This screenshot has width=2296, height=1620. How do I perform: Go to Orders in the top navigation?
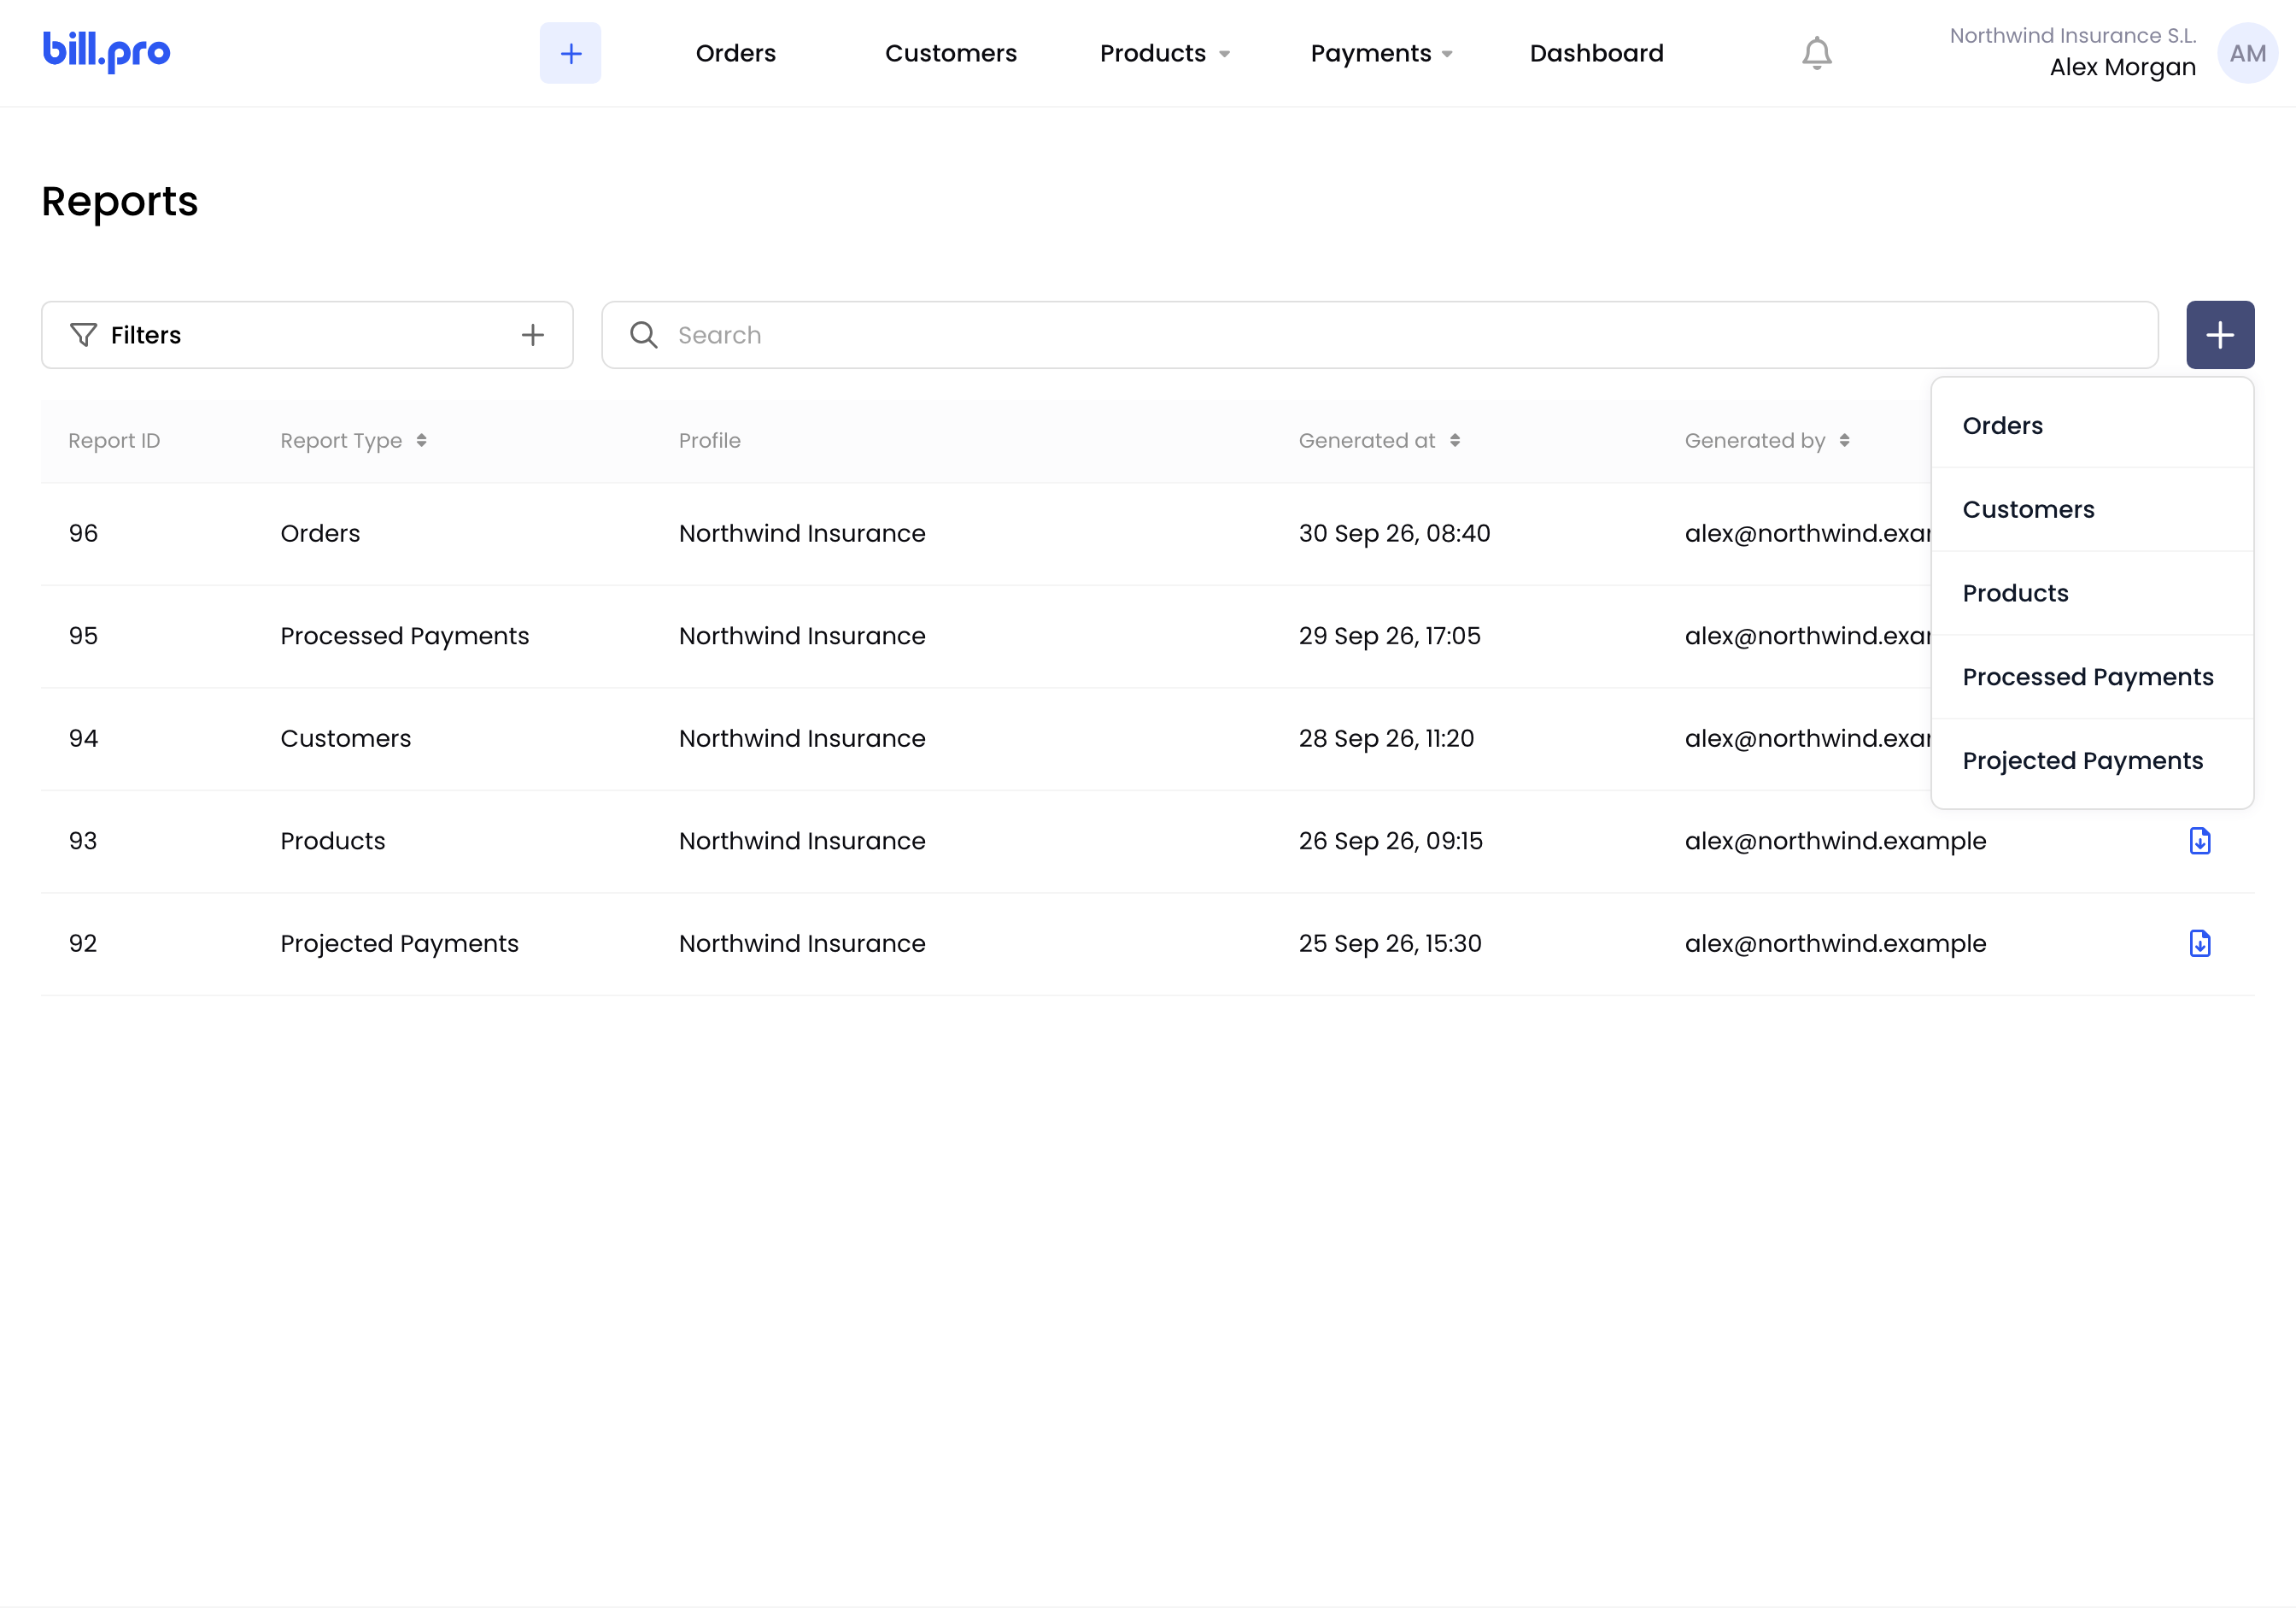click(735, 53)
